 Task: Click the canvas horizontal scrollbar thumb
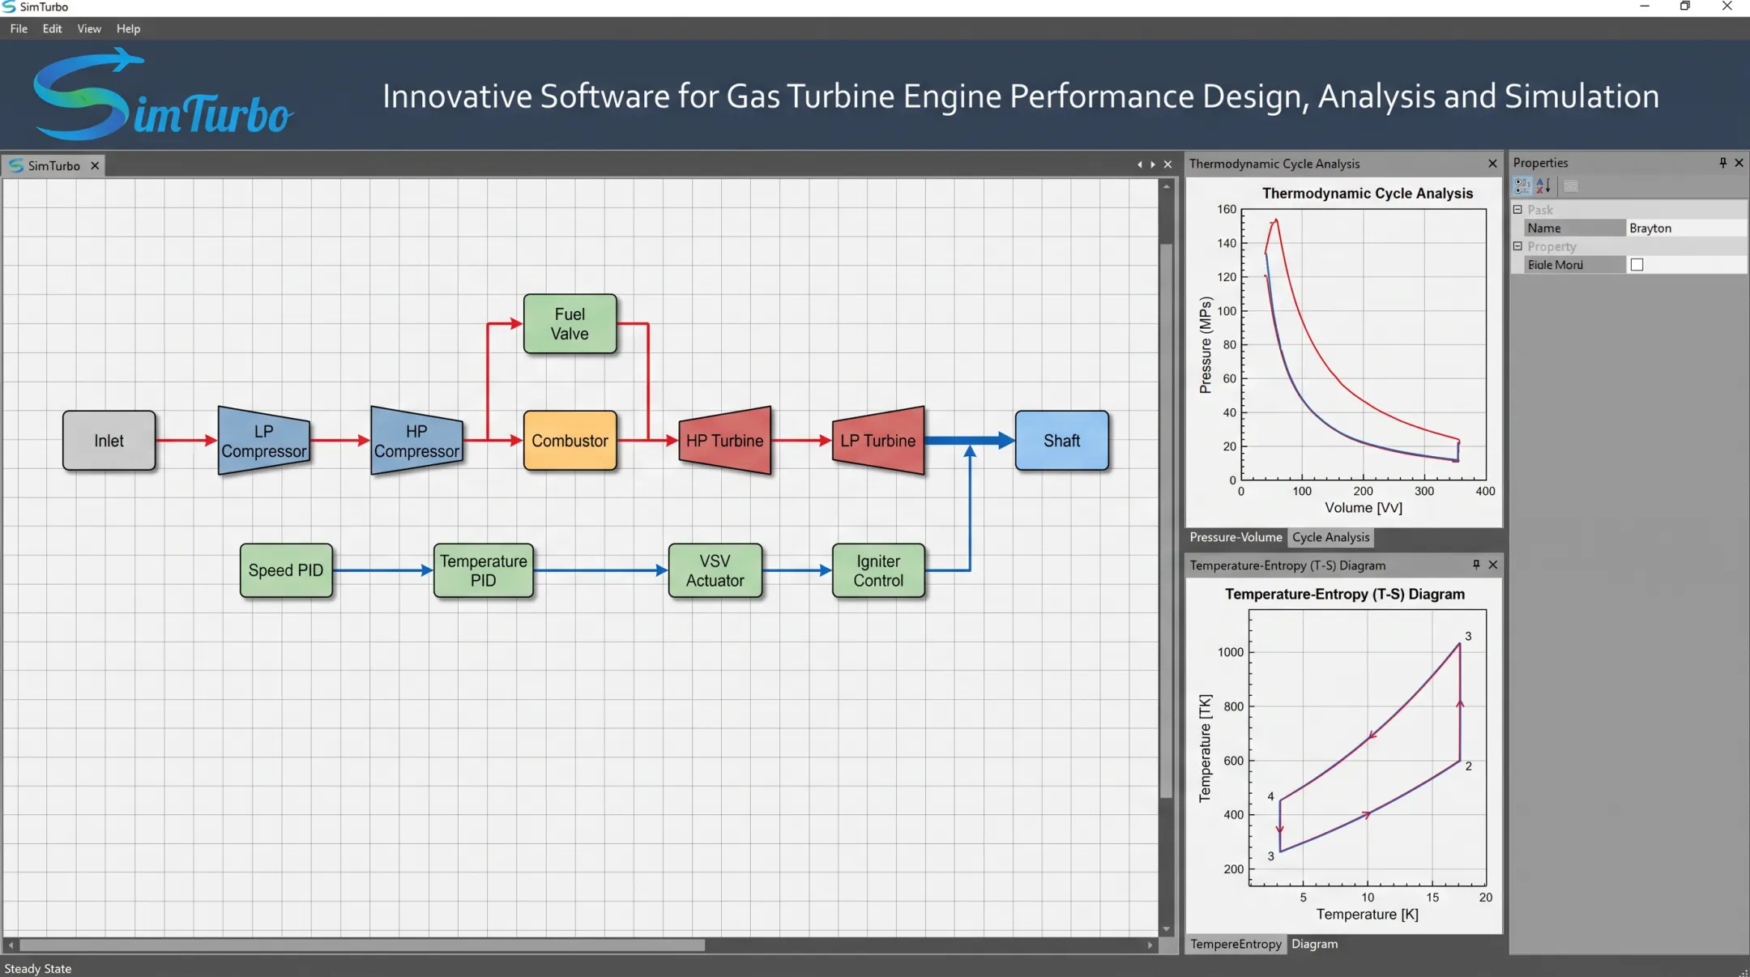[x=362, y=945]
